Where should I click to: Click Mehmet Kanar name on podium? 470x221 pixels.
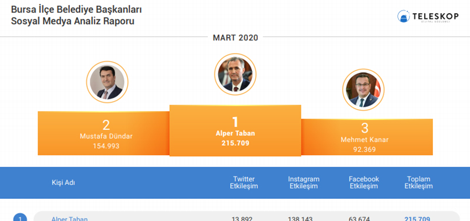(x=364, y=140)
